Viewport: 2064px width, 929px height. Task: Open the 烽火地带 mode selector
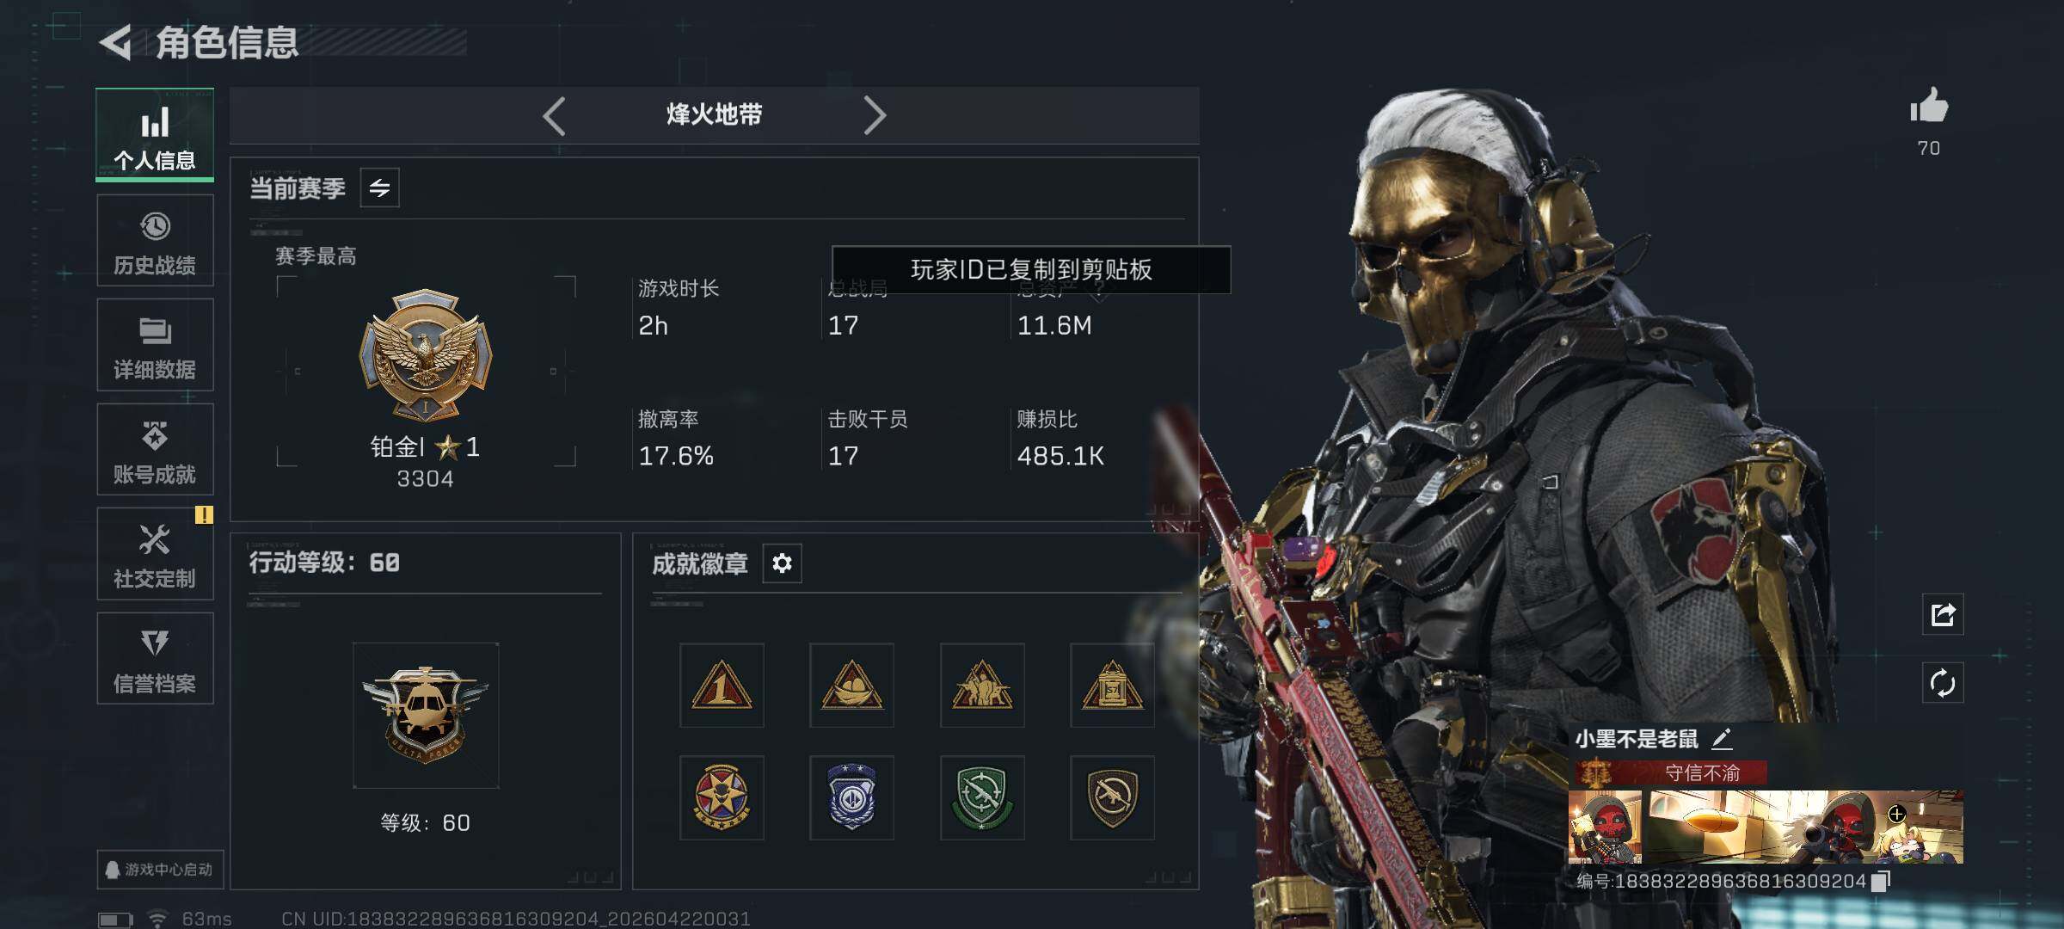pos(714,114)
